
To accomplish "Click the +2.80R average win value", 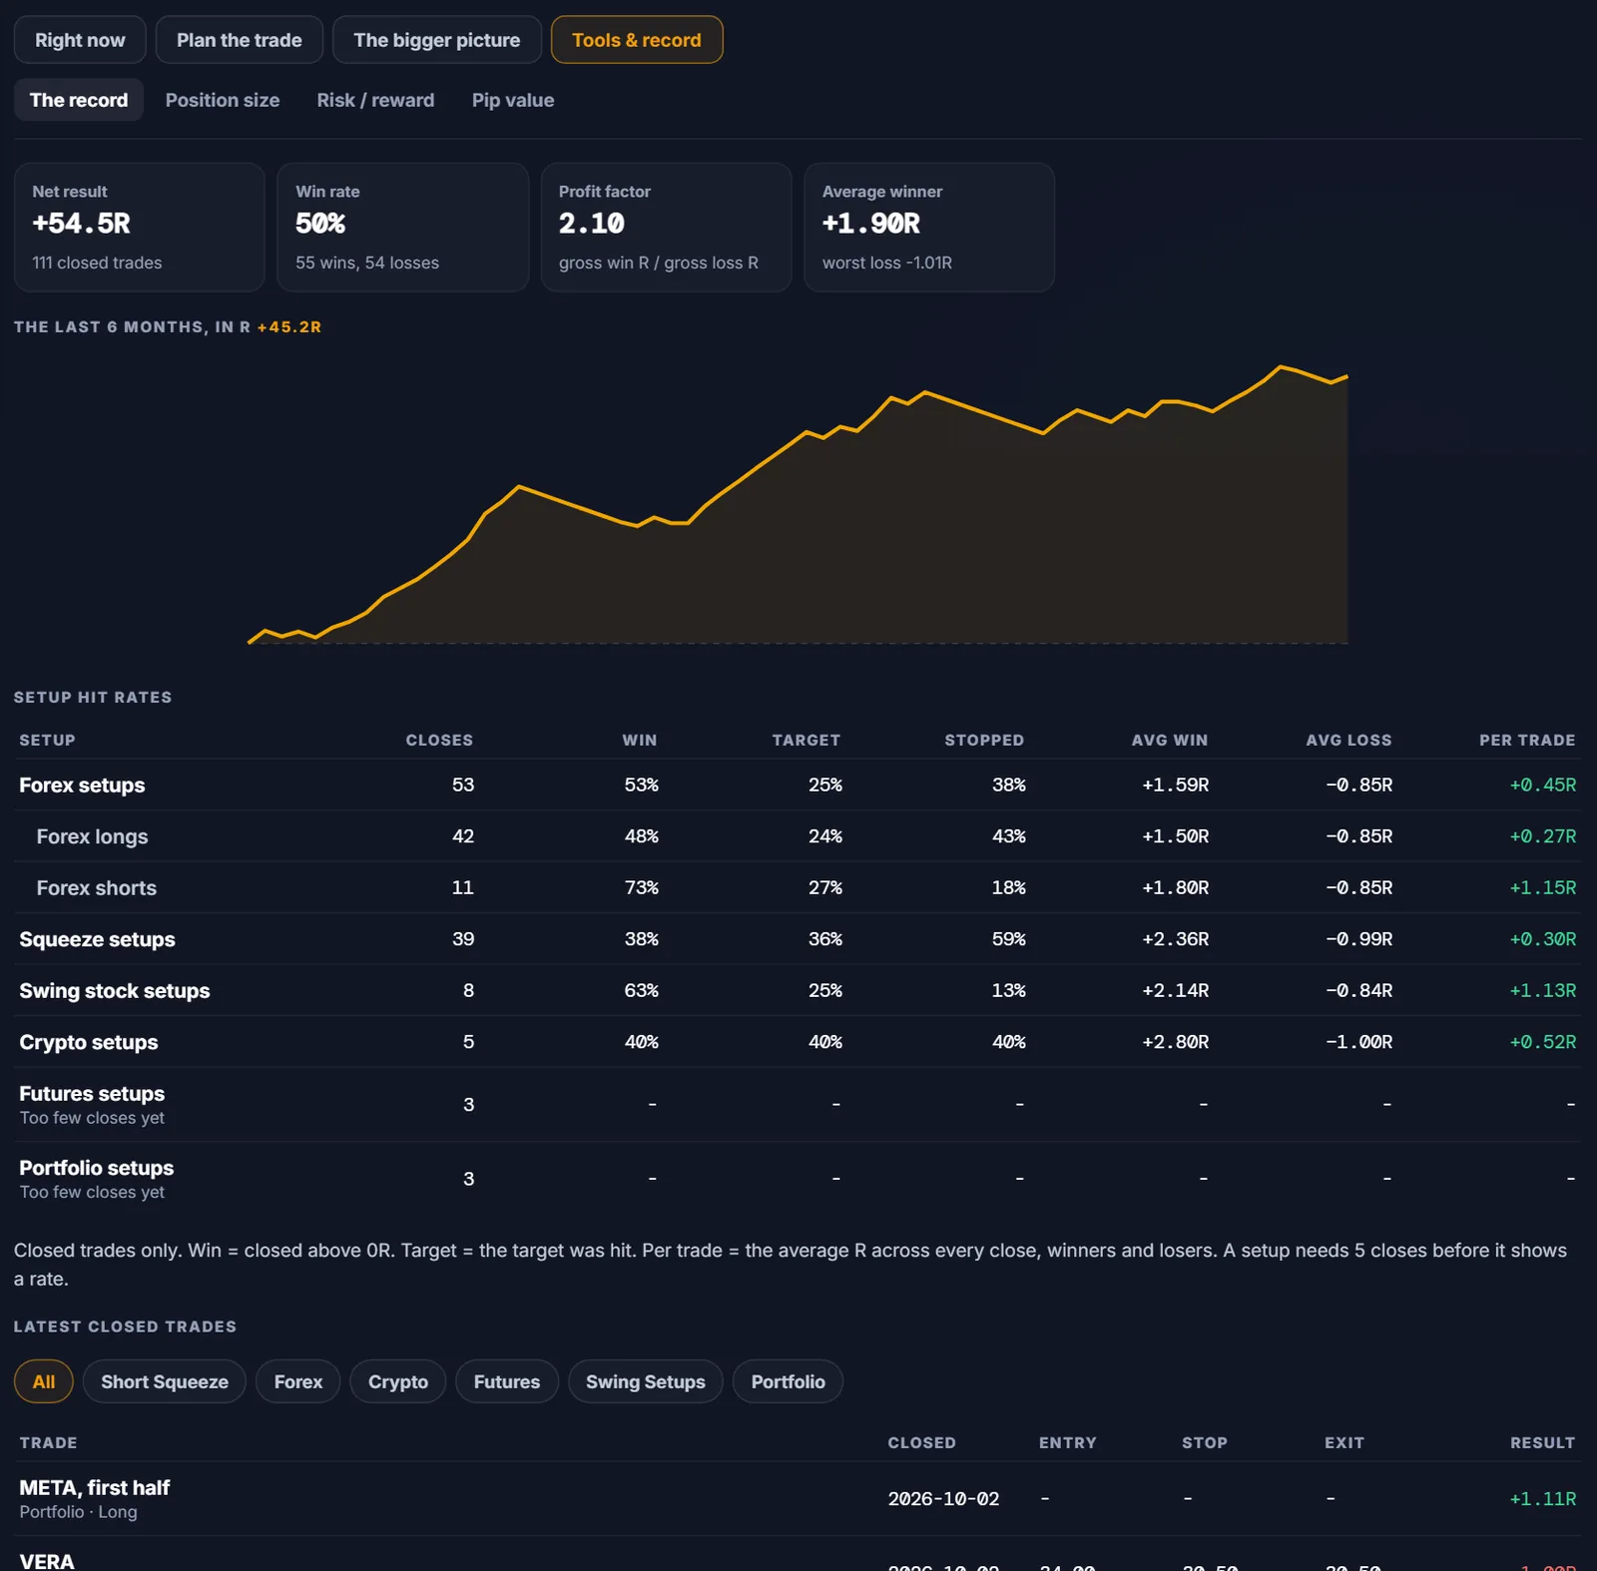I will (x=1176, y=1042).
